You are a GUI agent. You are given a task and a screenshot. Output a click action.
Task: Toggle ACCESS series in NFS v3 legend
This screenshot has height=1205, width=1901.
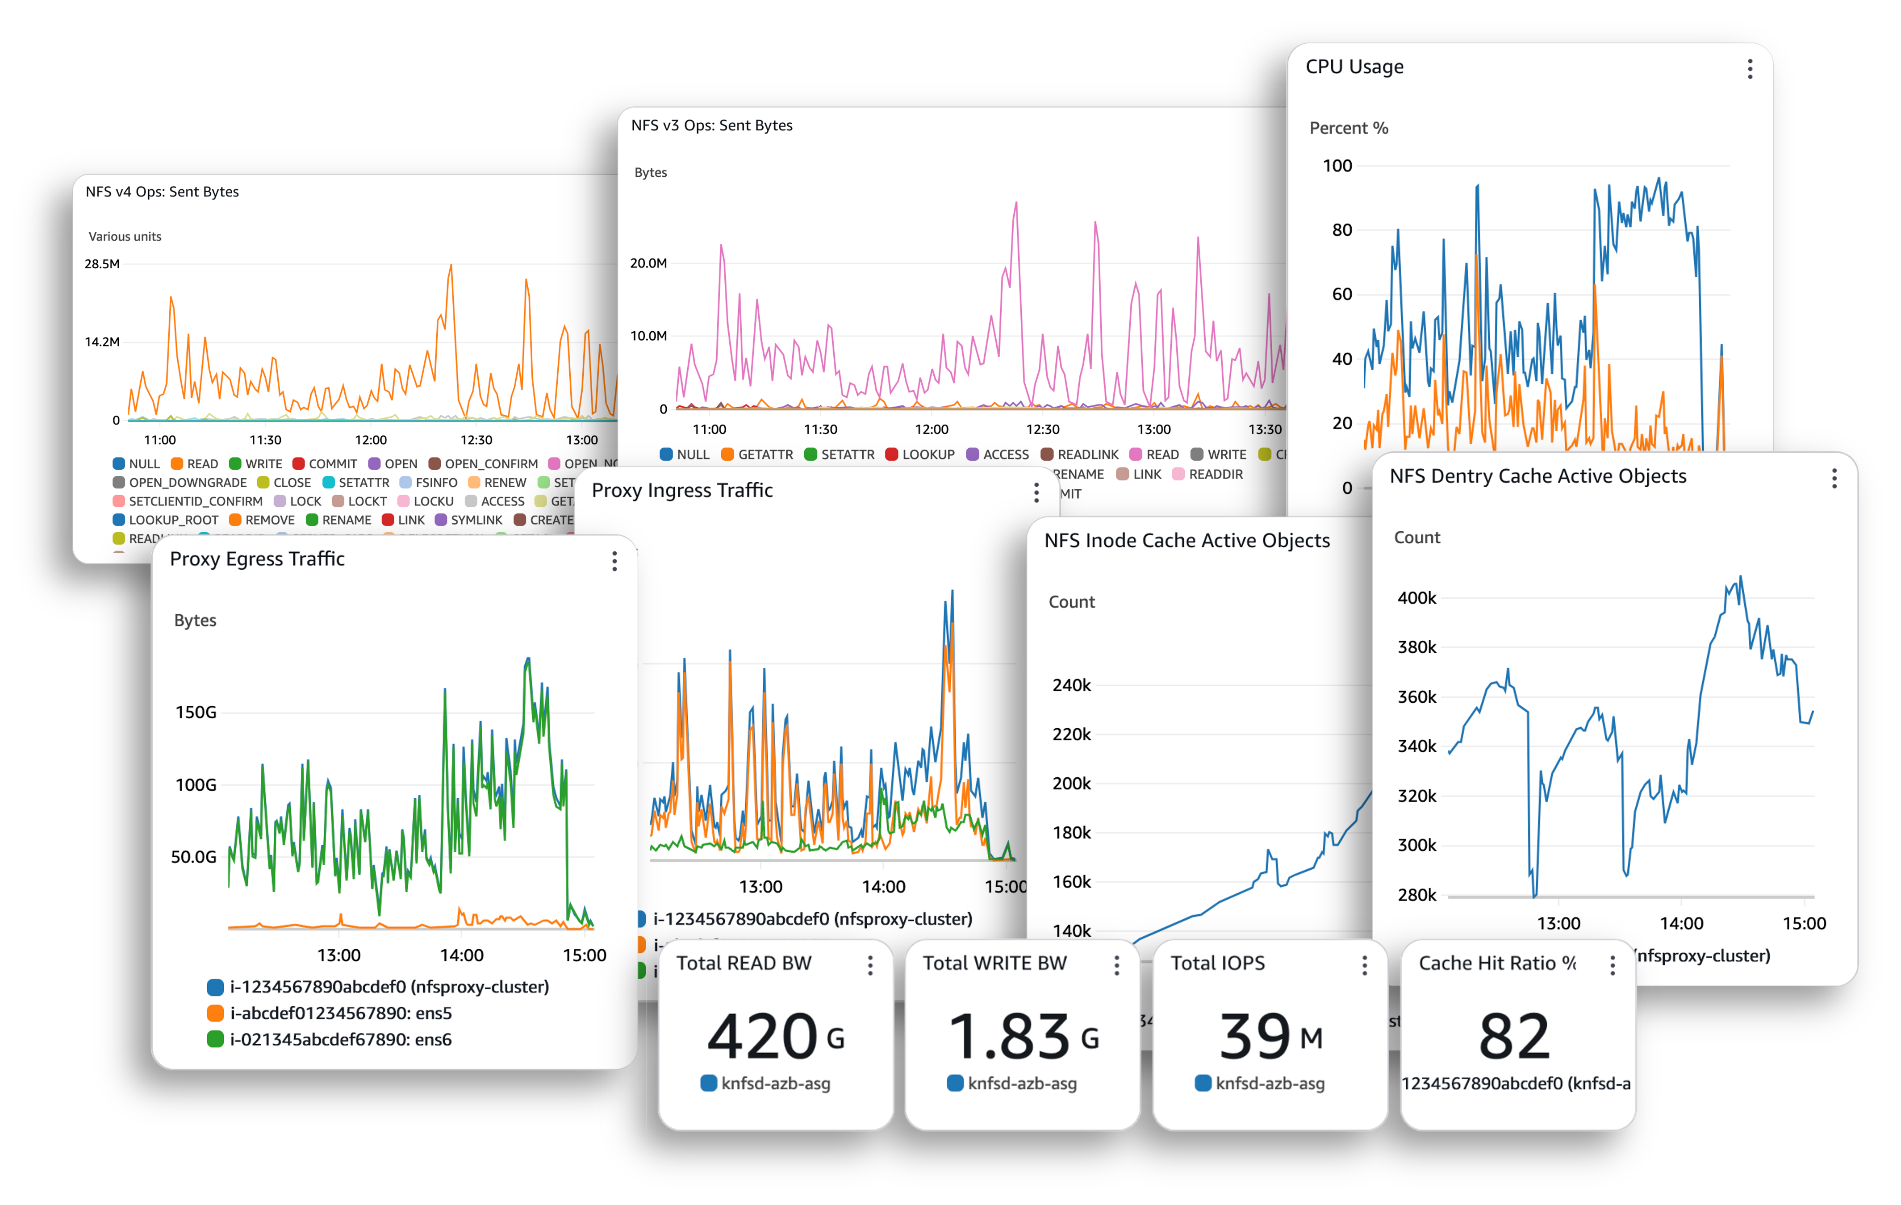coord(998,454)
